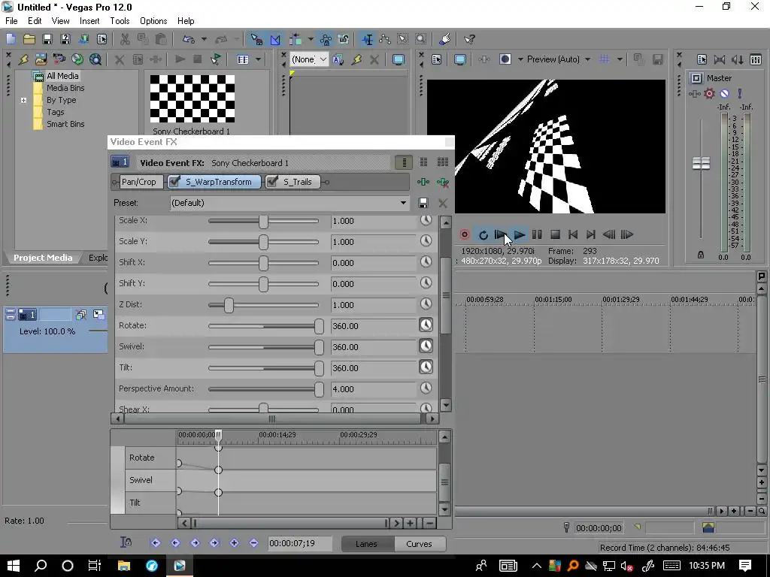The width and height of the screenshot is (770, 577).
Task: Click Play From Start in preview
Action: (500, 234)
